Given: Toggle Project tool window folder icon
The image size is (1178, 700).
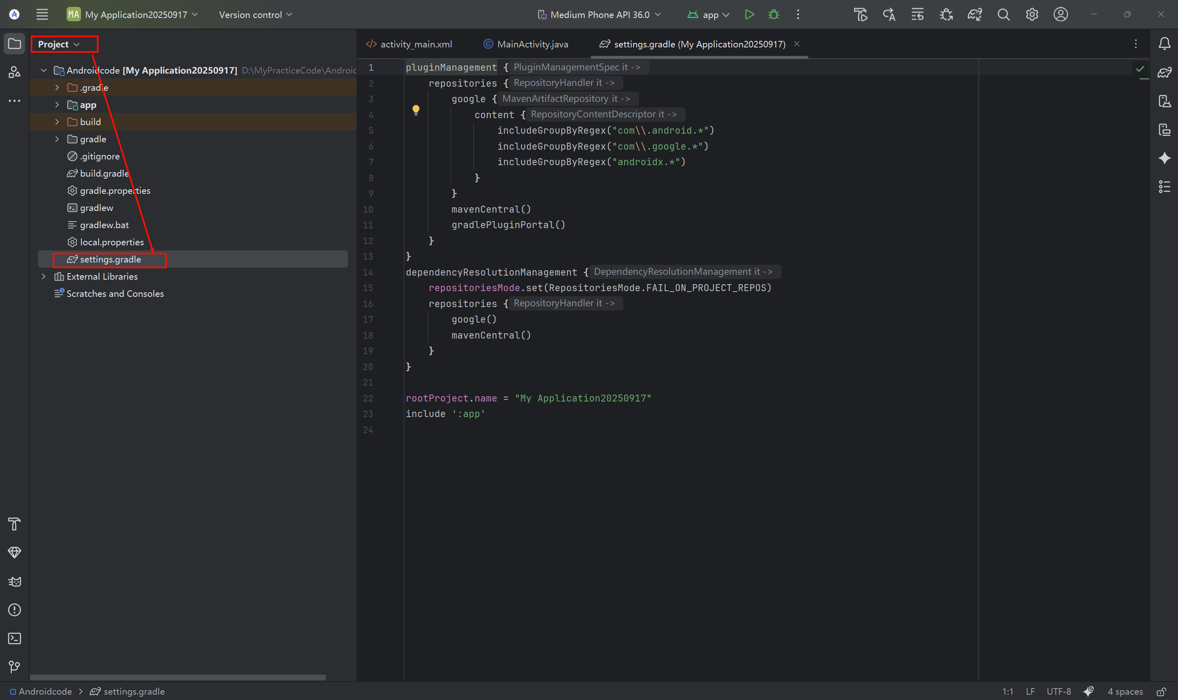Looking at the screenshot, I should pos(15,44).
